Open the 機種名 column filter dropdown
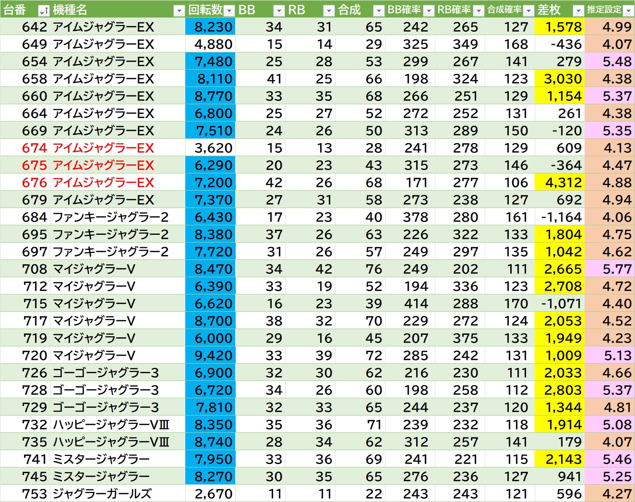The width and height of the screenshot is (635, 502). pos(179,11)
